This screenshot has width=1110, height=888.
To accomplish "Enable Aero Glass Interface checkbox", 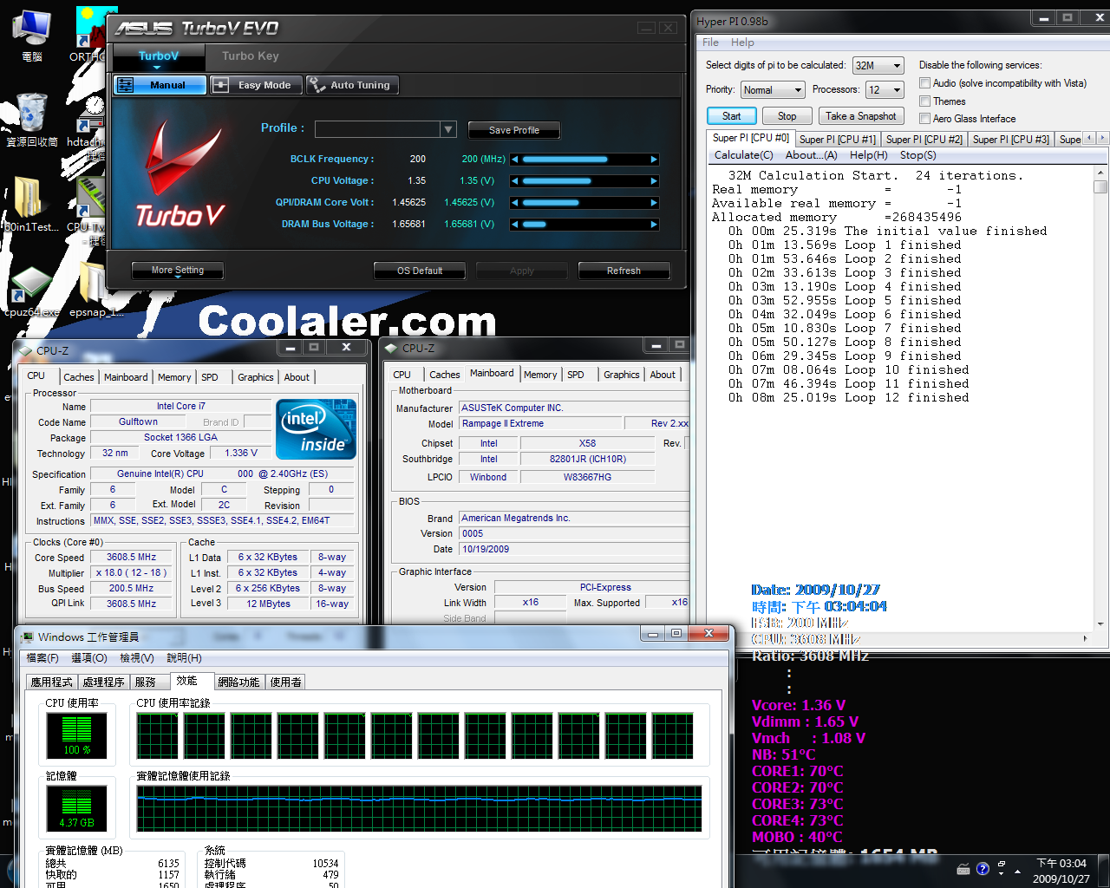I will 925,119.
